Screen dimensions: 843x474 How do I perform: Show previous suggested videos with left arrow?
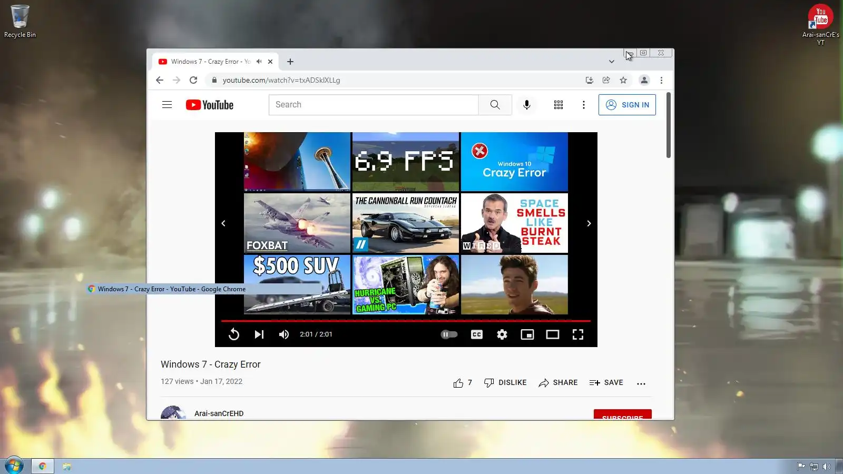(223, 223)
